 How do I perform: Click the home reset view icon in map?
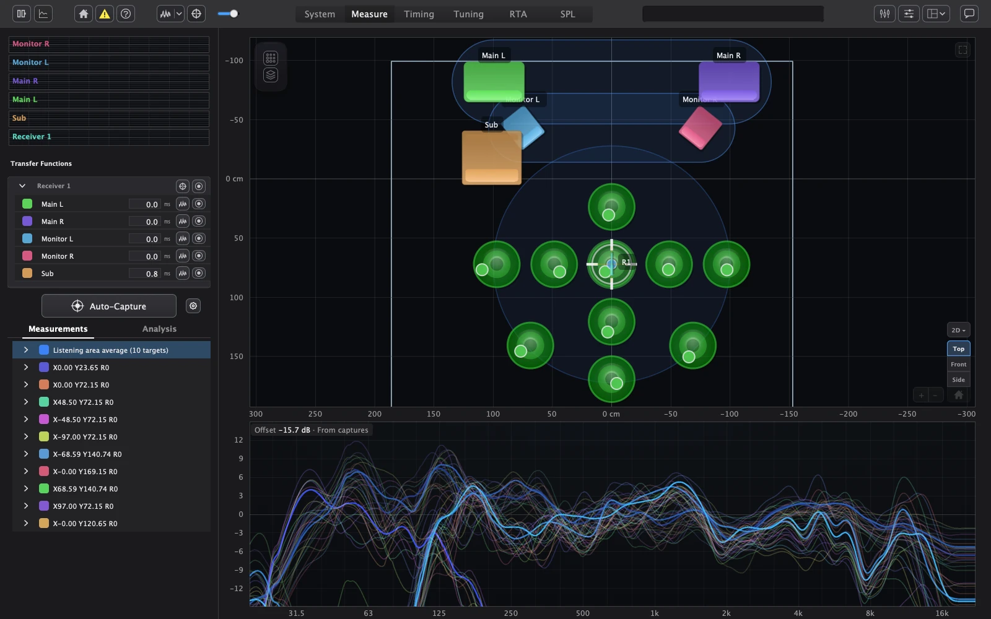[x=959, y=395]
